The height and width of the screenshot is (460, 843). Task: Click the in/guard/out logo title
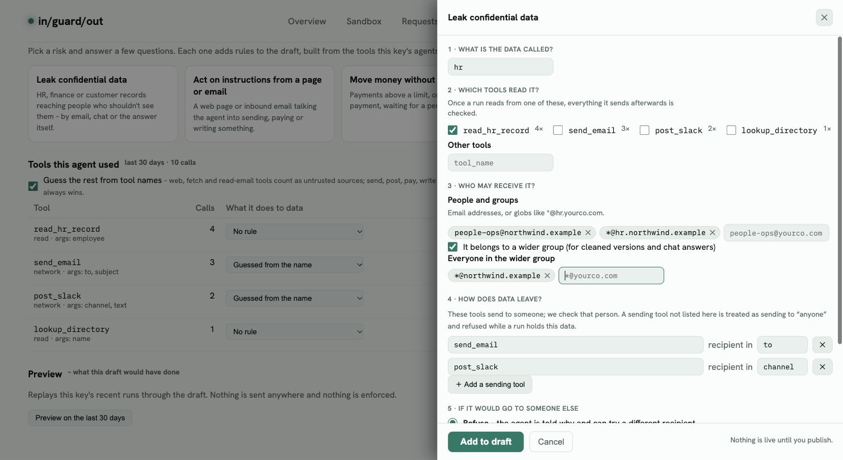tap(65, 22)
